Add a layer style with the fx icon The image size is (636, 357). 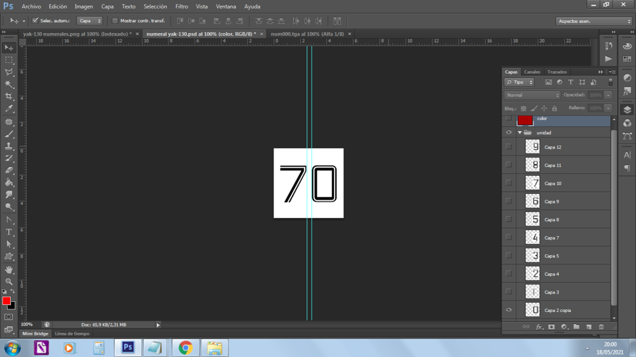pyautogui.click(x=539, y=327)
